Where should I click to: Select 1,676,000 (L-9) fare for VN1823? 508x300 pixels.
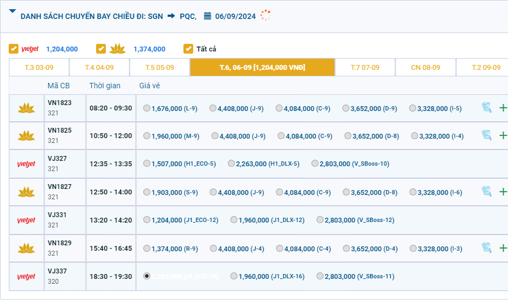point(147,108)
